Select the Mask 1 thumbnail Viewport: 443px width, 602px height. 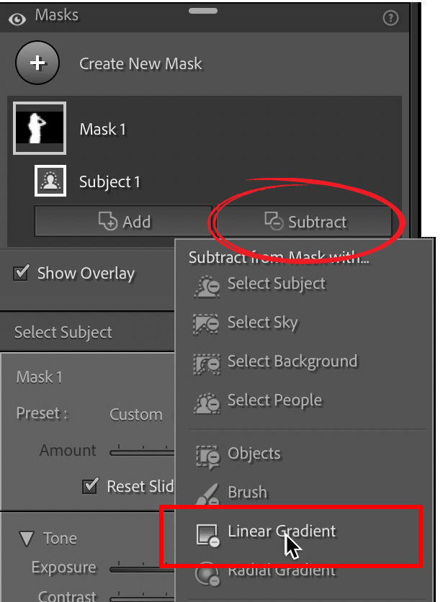(40, 128)
